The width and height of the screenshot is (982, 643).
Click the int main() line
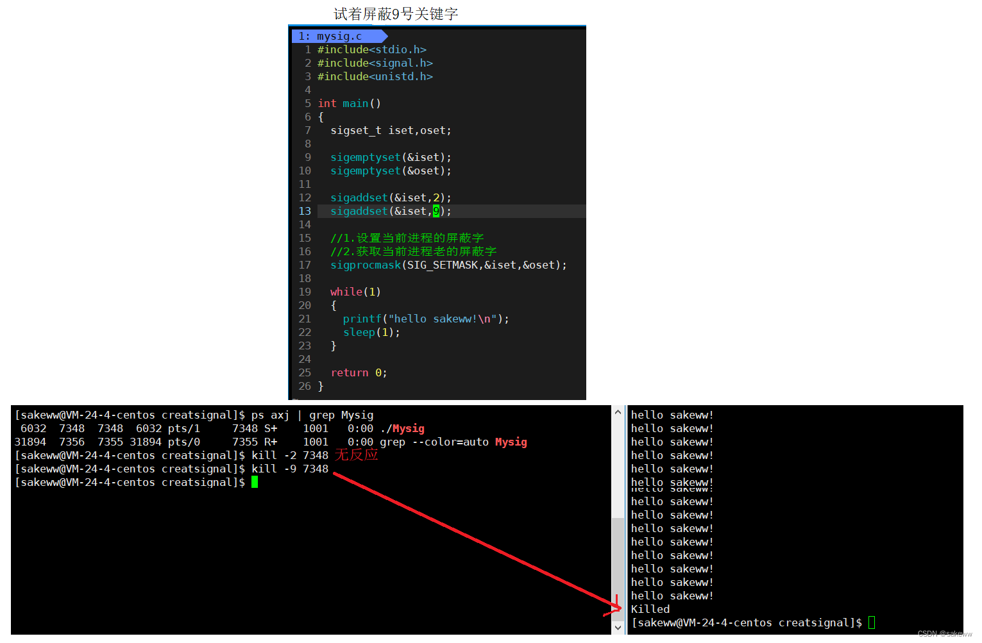350,103
